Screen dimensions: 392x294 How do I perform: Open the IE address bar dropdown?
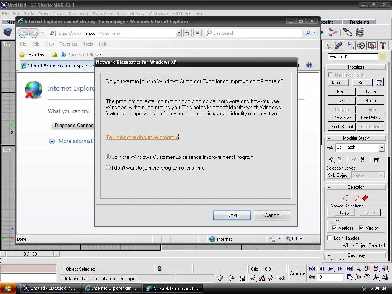point(178,33)
